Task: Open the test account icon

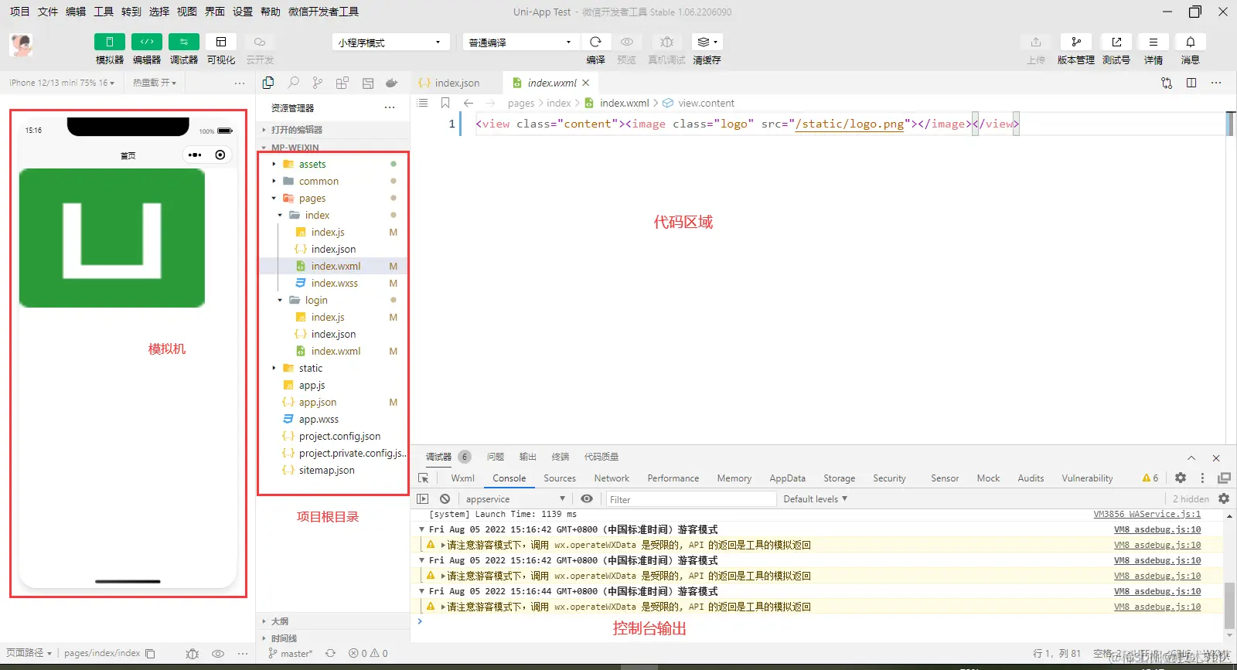Action: (1116, 42)
